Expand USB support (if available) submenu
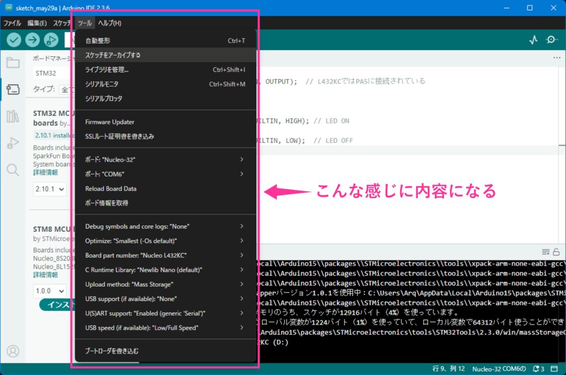The width and height of the screenshot is (566, 375). coord(165,299)
